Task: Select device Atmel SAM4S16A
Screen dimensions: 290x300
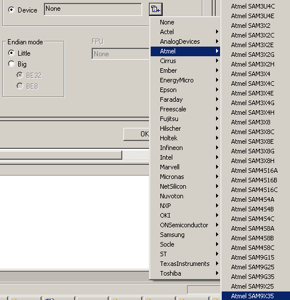Action: 256,170
